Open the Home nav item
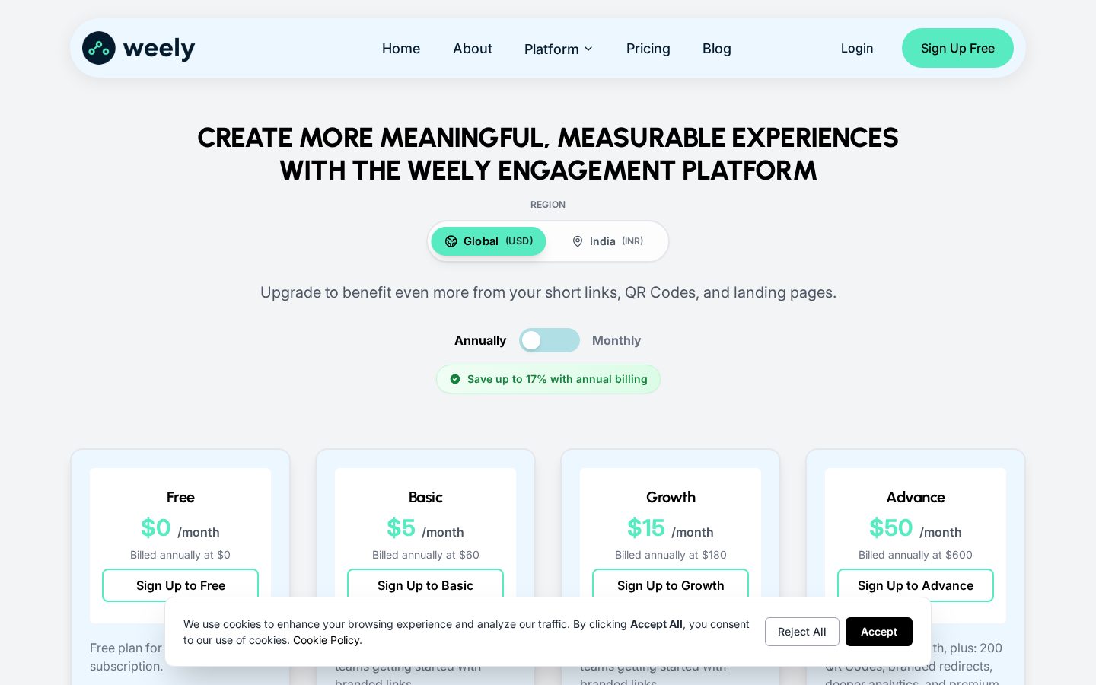The width and height of the screenshot is (1096, 685). tap(401, 49)
